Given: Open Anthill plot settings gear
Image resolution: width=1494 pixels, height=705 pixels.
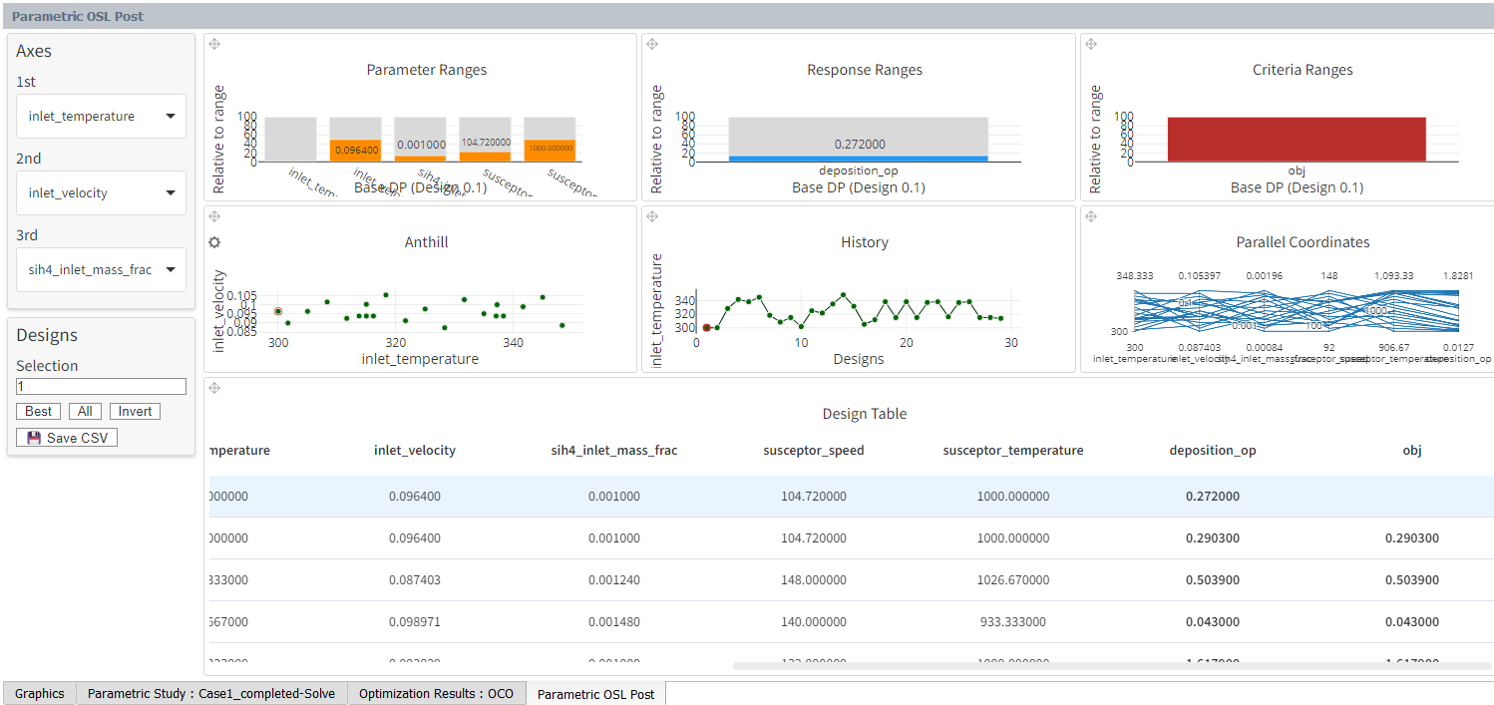Looking at the screenshot, I should pyautogui.click(x=214, y=242).
